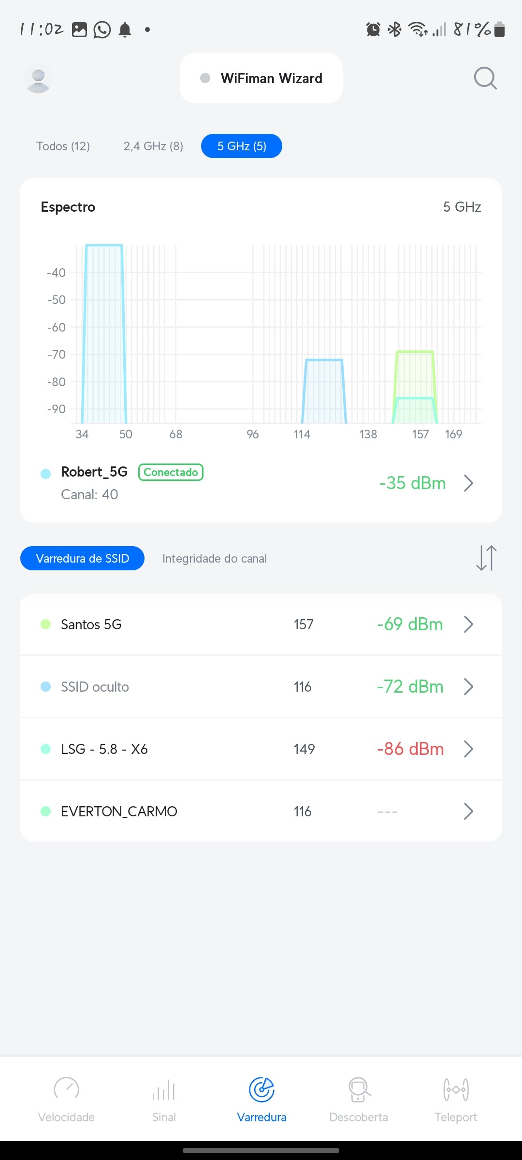522x1160 pixels.
Task: Tap the sort order arrows icon
Action: (486, 558)
